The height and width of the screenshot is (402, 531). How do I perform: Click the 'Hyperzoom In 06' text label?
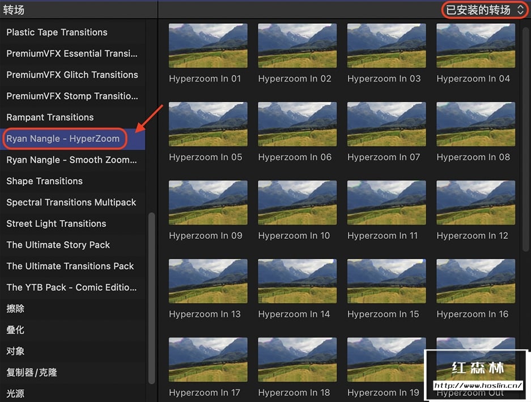(x=295, y=157)
